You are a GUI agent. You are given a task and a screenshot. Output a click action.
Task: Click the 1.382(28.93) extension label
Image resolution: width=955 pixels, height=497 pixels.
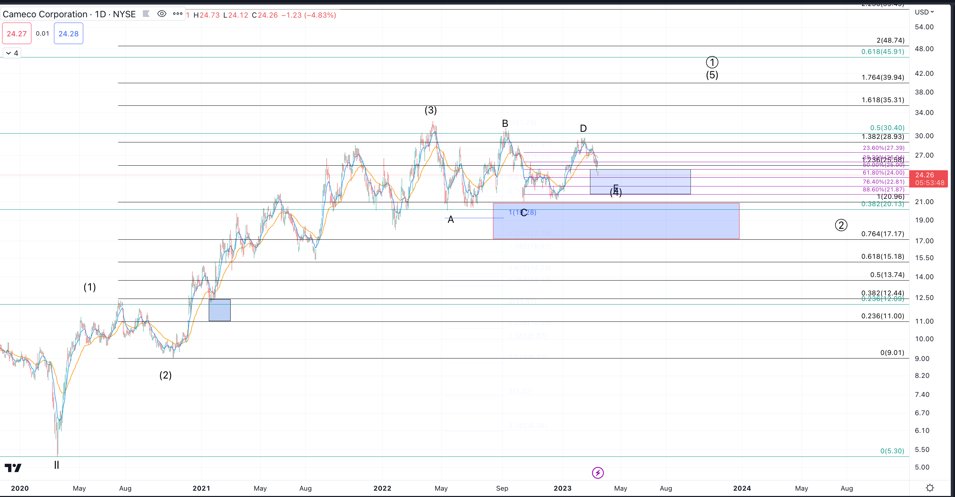pos(882,137)
